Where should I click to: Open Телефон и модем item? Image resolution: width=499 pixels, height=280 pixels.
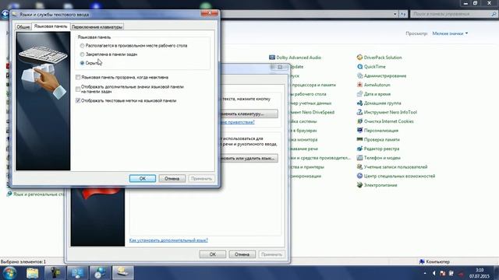coord(379,158)
